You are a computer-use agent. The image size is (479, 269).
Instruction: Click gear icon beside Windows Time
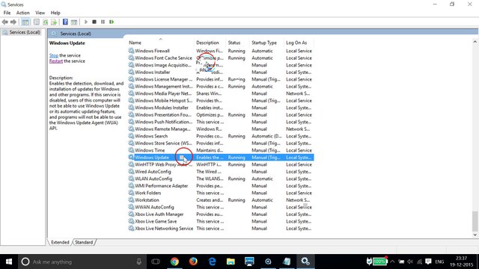[x=131, y=150]
